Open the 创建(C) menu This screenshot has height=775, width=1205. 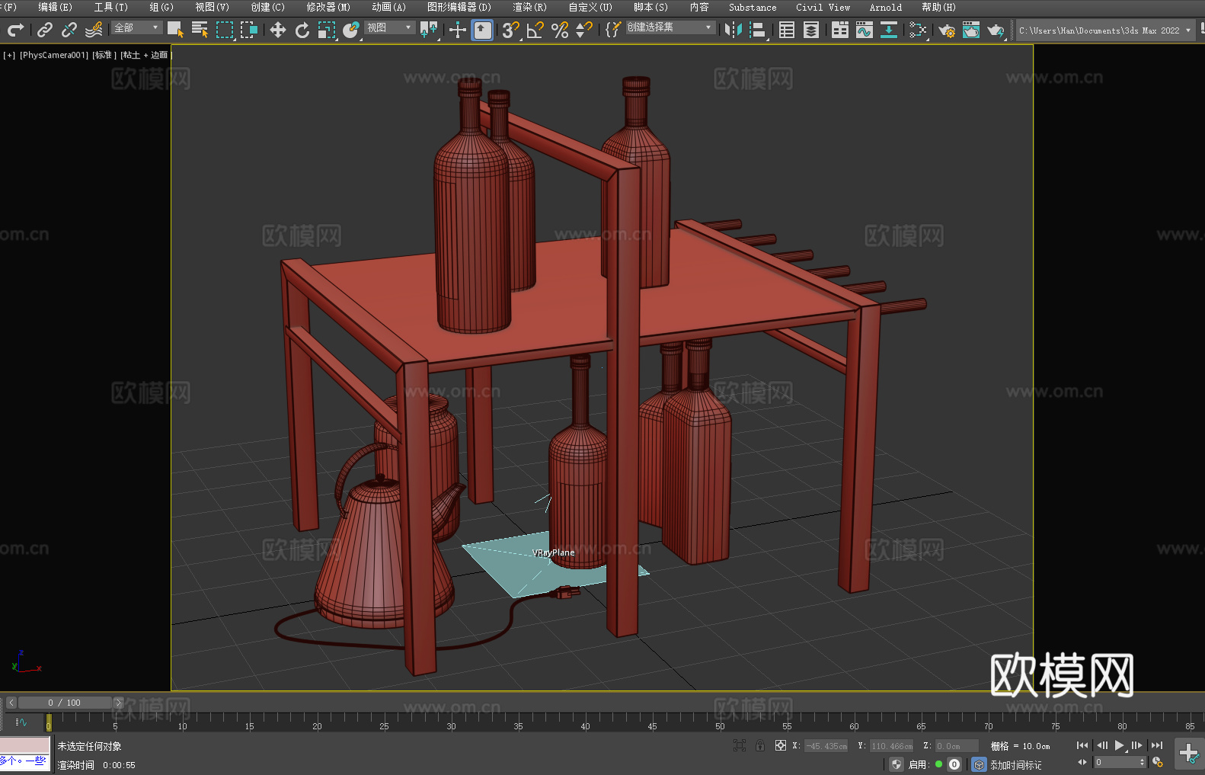coord(267,7)
